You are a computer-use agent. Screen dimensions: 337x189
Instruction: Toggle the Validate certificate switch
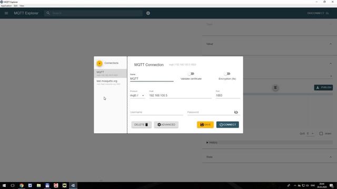tap(191, 73)
